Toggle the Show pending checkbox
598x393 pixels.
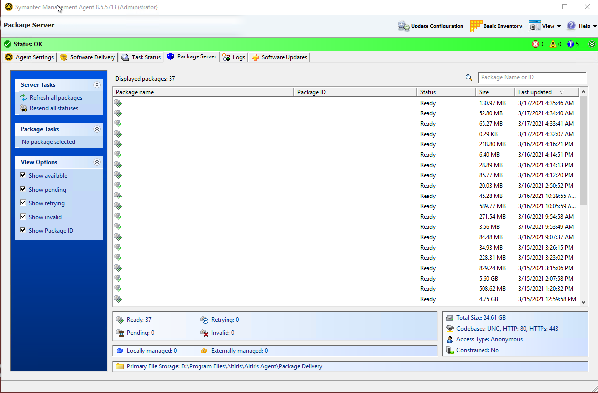[x=23, y=189]
